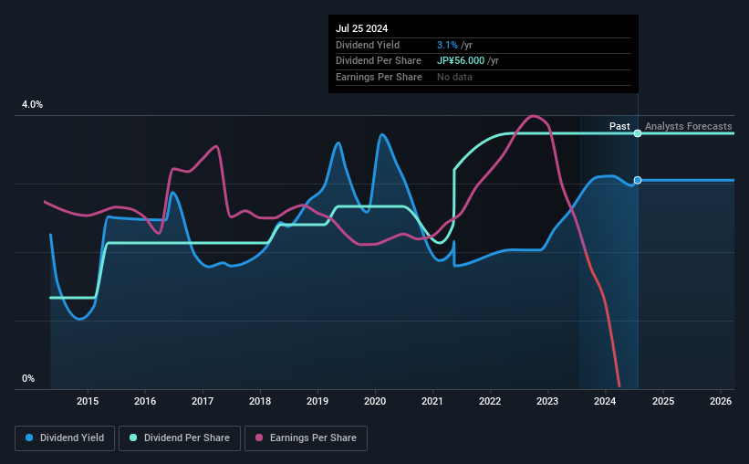Click the 2016 x-axis label
Screen dimensions: 749x464
pos(145,401)
